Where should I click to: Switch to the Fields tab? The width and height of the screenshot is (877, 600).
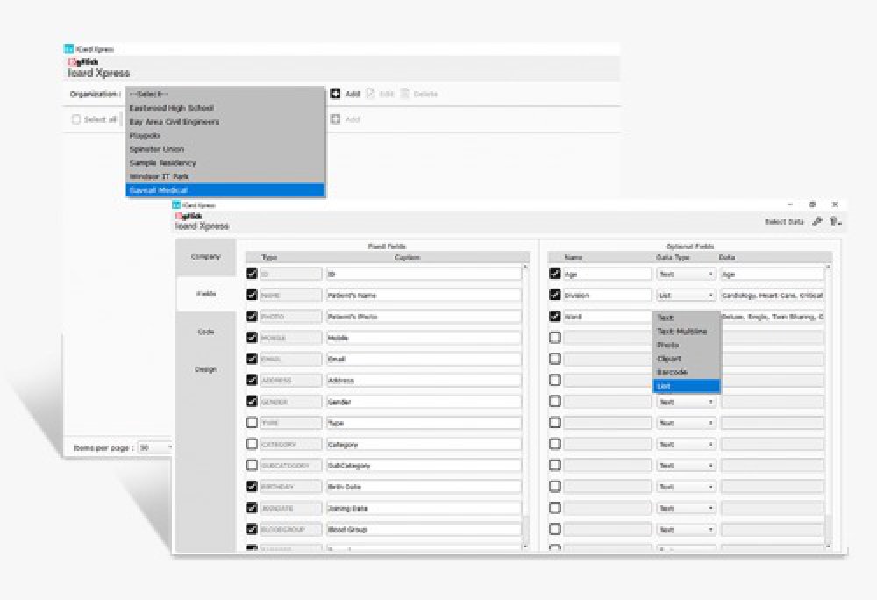(x=206, y=294)
